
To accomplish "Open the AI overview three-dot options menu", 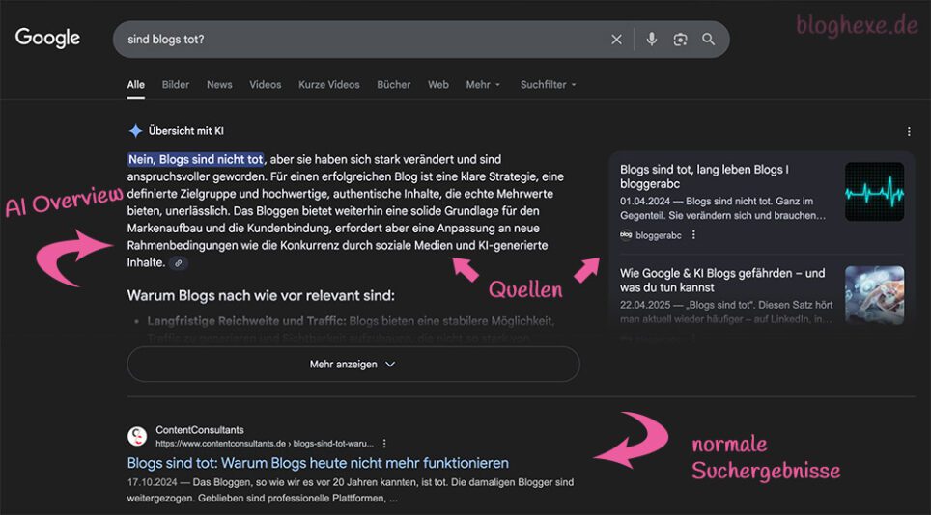I will tap(909, 131).
